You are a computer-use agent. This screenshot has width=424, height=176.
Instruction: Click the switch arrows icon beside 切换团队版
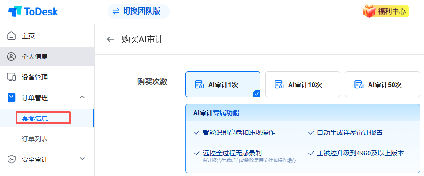116,11
